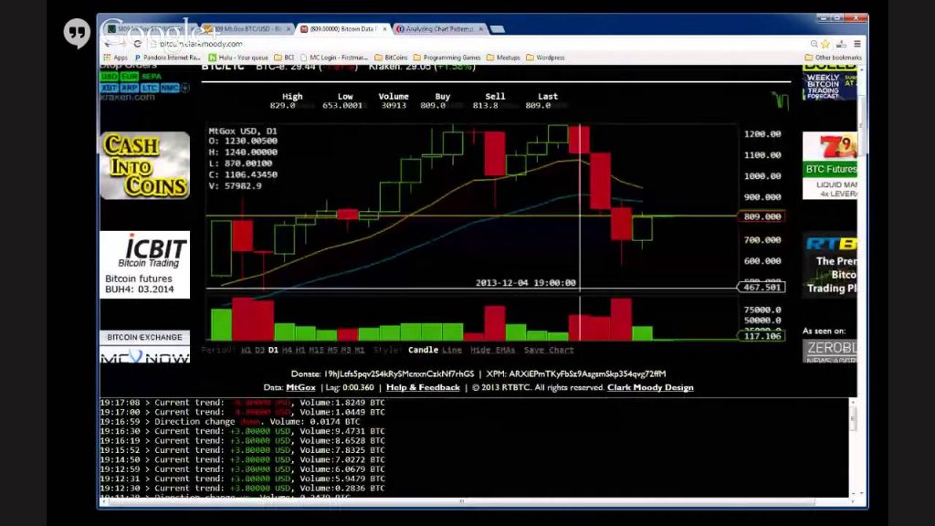
Task: Click the bookmark star icon in address bar
Action: click(x=825, y=44)
